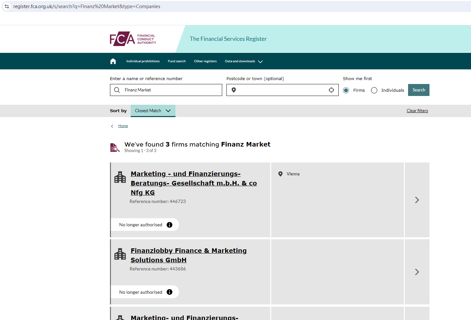The image size is (471, 320).
Task: Click the use-my-location crosshair icon
Action: point(331,90)
